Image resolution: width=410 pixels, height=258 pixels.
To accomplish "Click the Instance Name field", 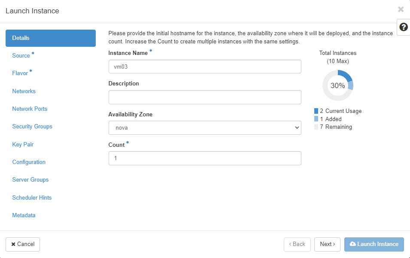I will [205, 67].
